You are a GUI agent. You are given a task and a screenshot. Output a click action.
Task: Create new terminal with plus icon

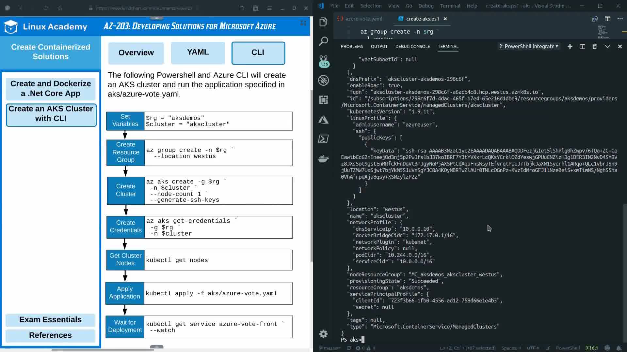point(570,47)
